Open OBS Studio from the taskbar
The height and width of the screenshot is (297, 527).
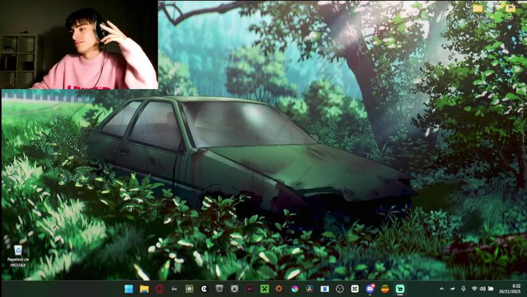[x=340, y=289]
